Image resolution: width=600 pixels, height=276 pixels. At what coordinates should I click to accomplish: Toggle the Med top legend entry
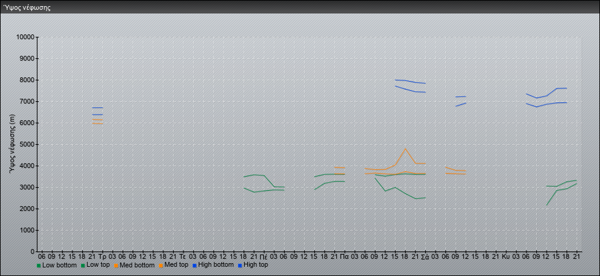(x=174, y=265)
